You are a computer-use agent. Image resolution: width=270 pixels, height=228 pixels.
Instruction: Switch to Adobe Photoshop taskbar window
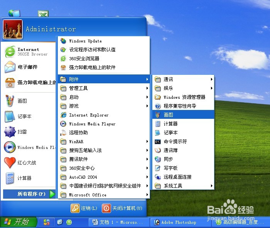pyautogui.click(x=181, y=222)
